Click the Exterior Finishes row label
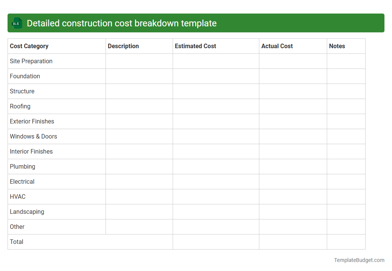The image size is (392, 271). coord(32,121)
